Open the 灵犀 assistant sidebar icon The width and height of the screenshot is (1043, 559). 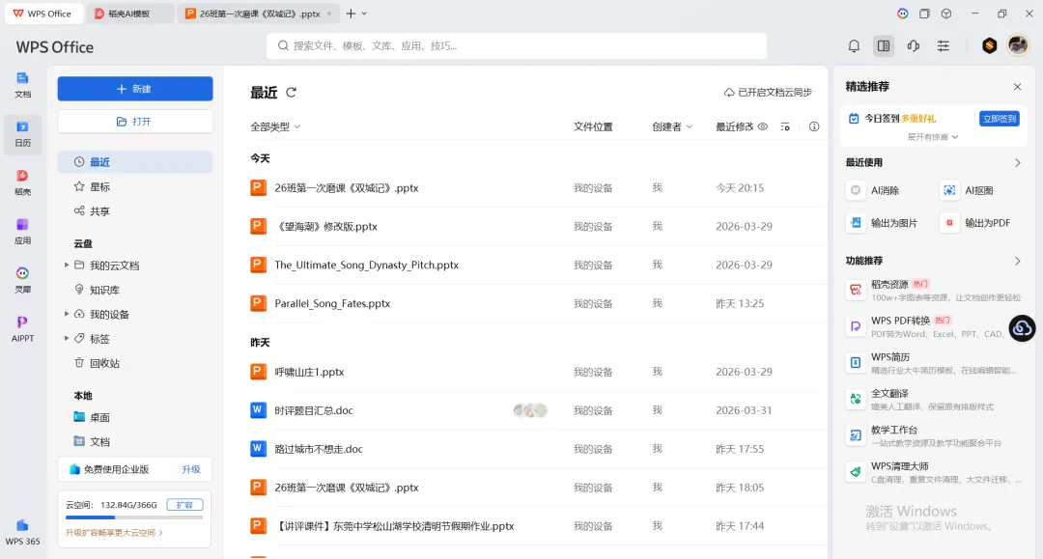pos(22,280)
